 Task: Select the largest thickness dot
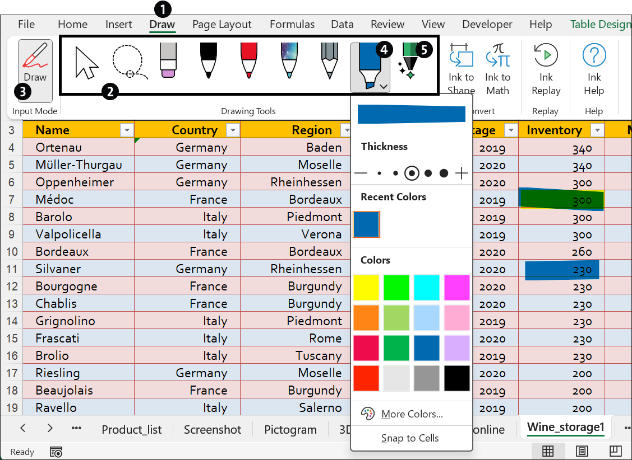pyautogui.click(x=444, y=173)
